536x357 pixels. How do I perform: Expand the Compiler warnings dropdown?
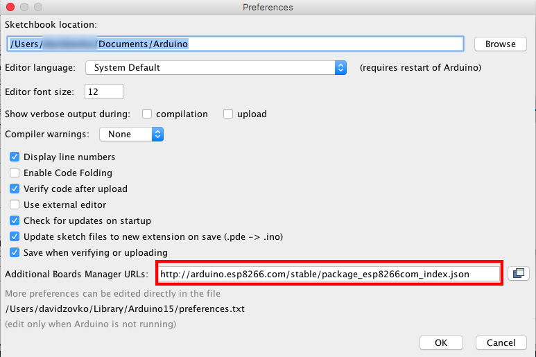coord(131,134)
